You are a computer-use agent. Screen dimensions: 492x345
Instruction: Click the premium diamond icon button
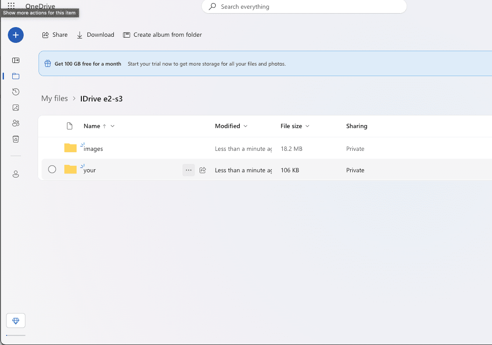[x=16, y=321]
